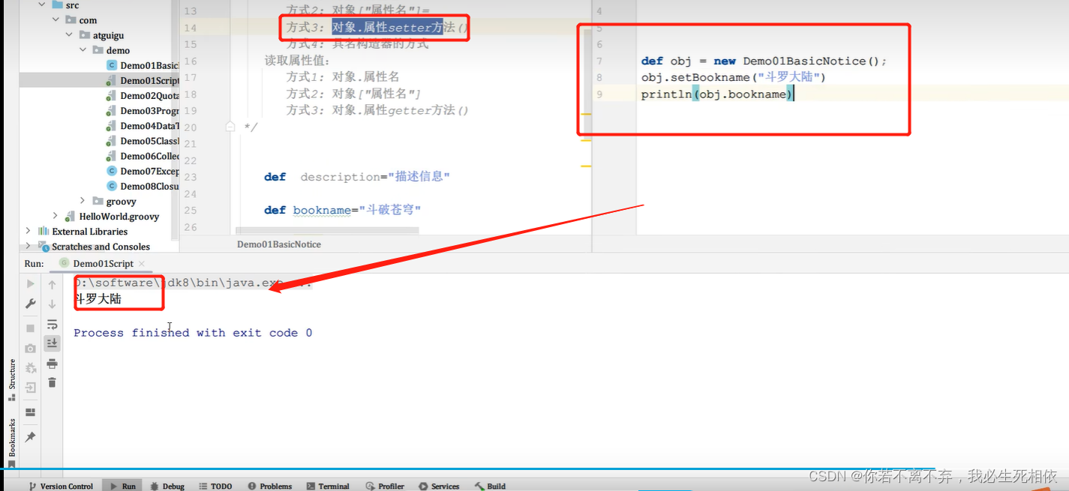Clear console with the trash icon
The image size is (1069, 491).
[52, 382]
